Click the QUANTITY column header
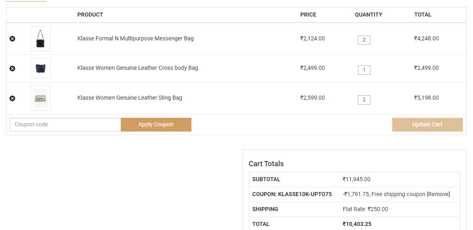473x230 pixels. 368,15
